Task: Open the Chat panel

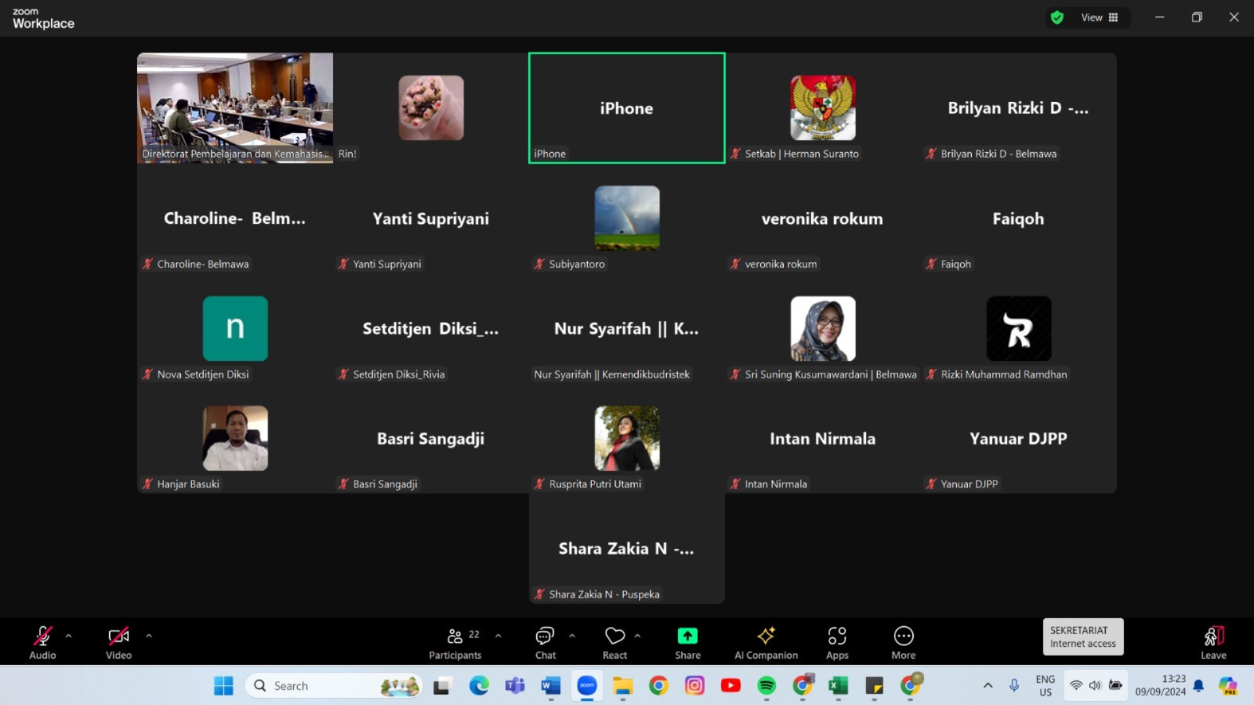Action: [545, 642]
